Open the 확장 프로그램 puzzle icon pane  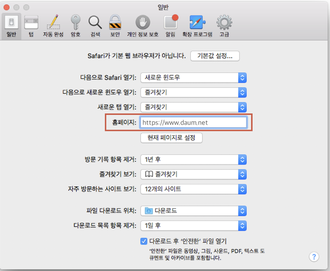click(x=197, y=26)
